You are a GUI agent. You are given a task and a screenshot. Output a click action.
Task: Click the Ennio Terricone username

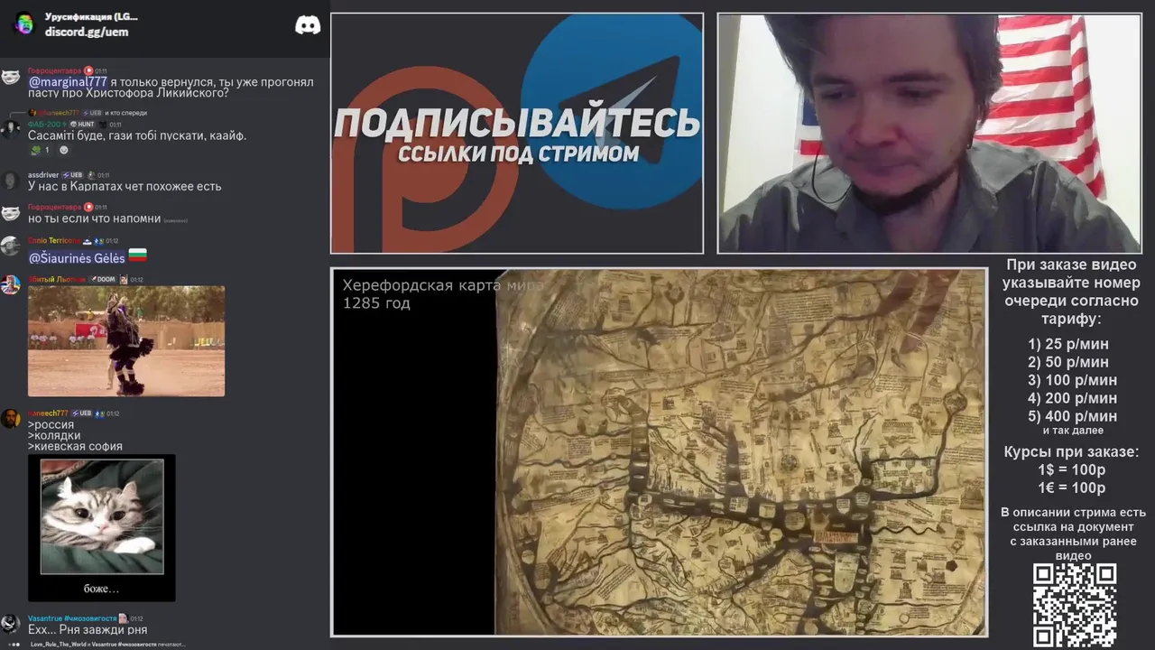click(54, 241)
